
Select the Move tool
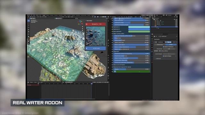click(x=29, y=25)
